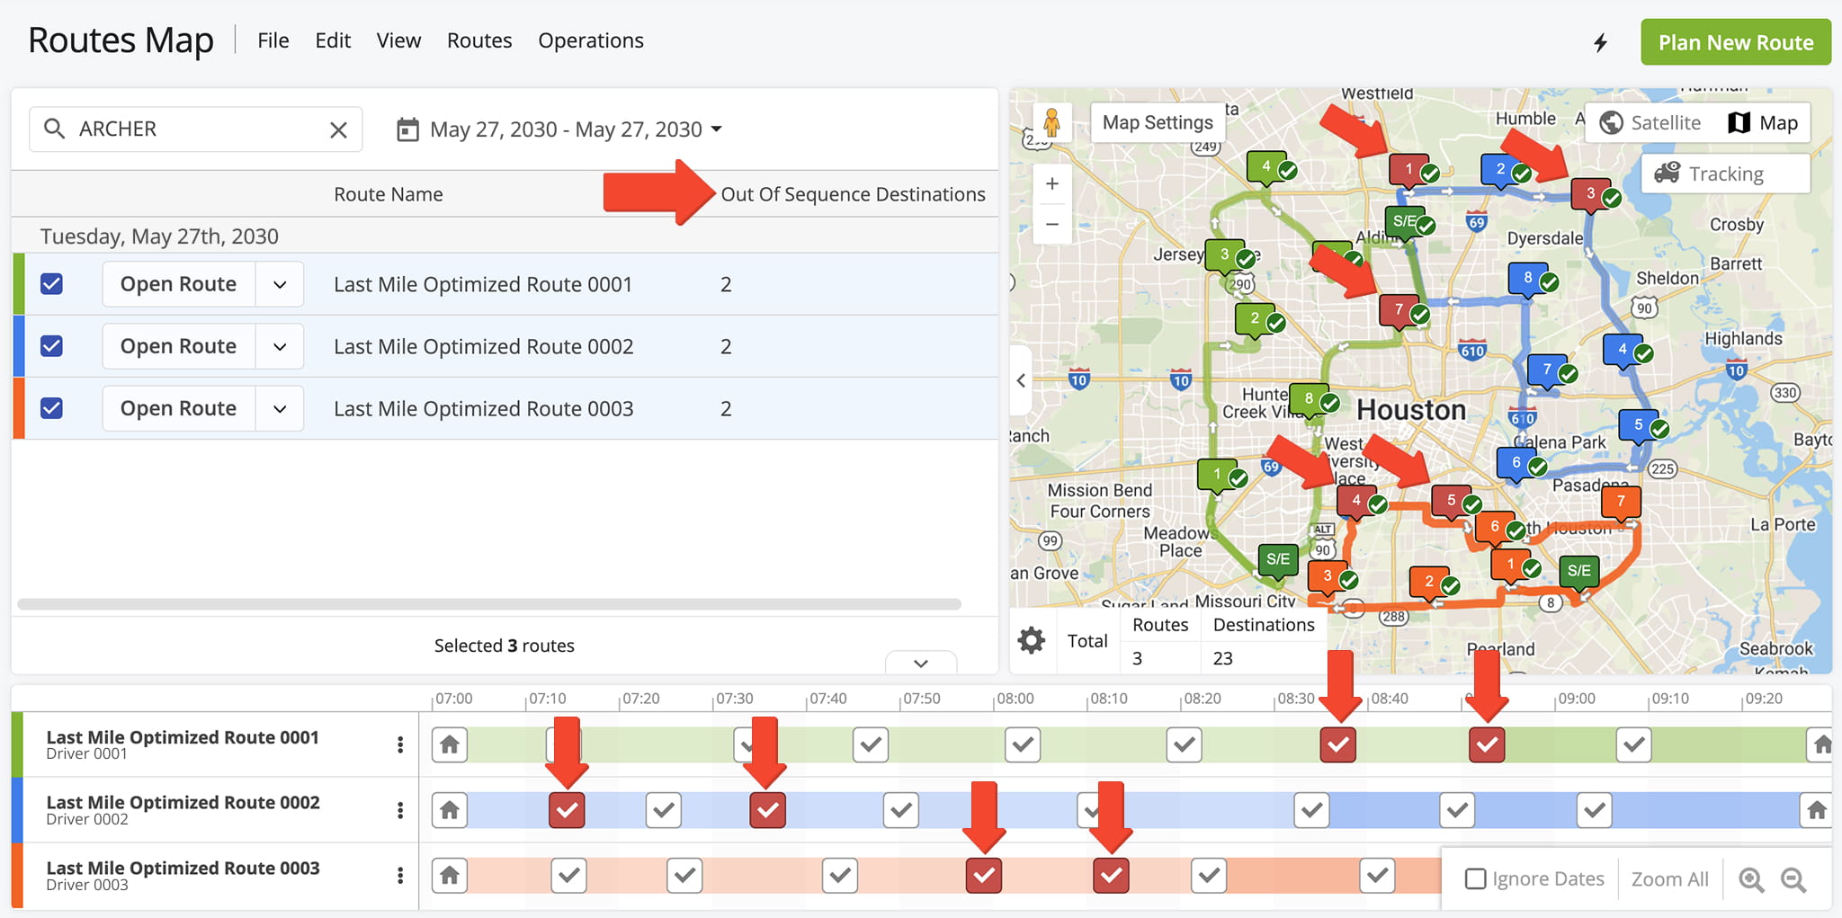1842x918 pixels.
Task: Enable the Ignore Dates checkbox
Action: point(1475,878)
